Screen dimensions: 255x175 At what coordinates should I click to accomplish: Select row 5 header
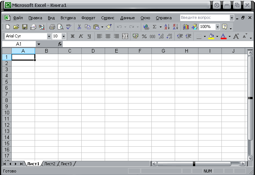7,82
